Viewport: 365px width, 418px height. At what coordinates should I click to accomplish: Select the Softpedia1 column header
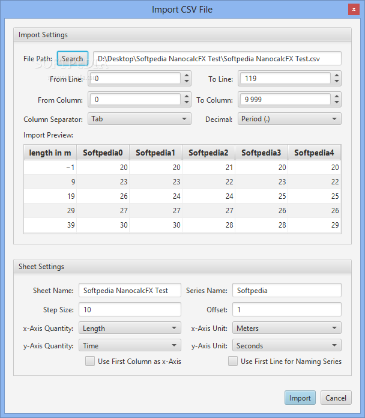coord(155,153)
